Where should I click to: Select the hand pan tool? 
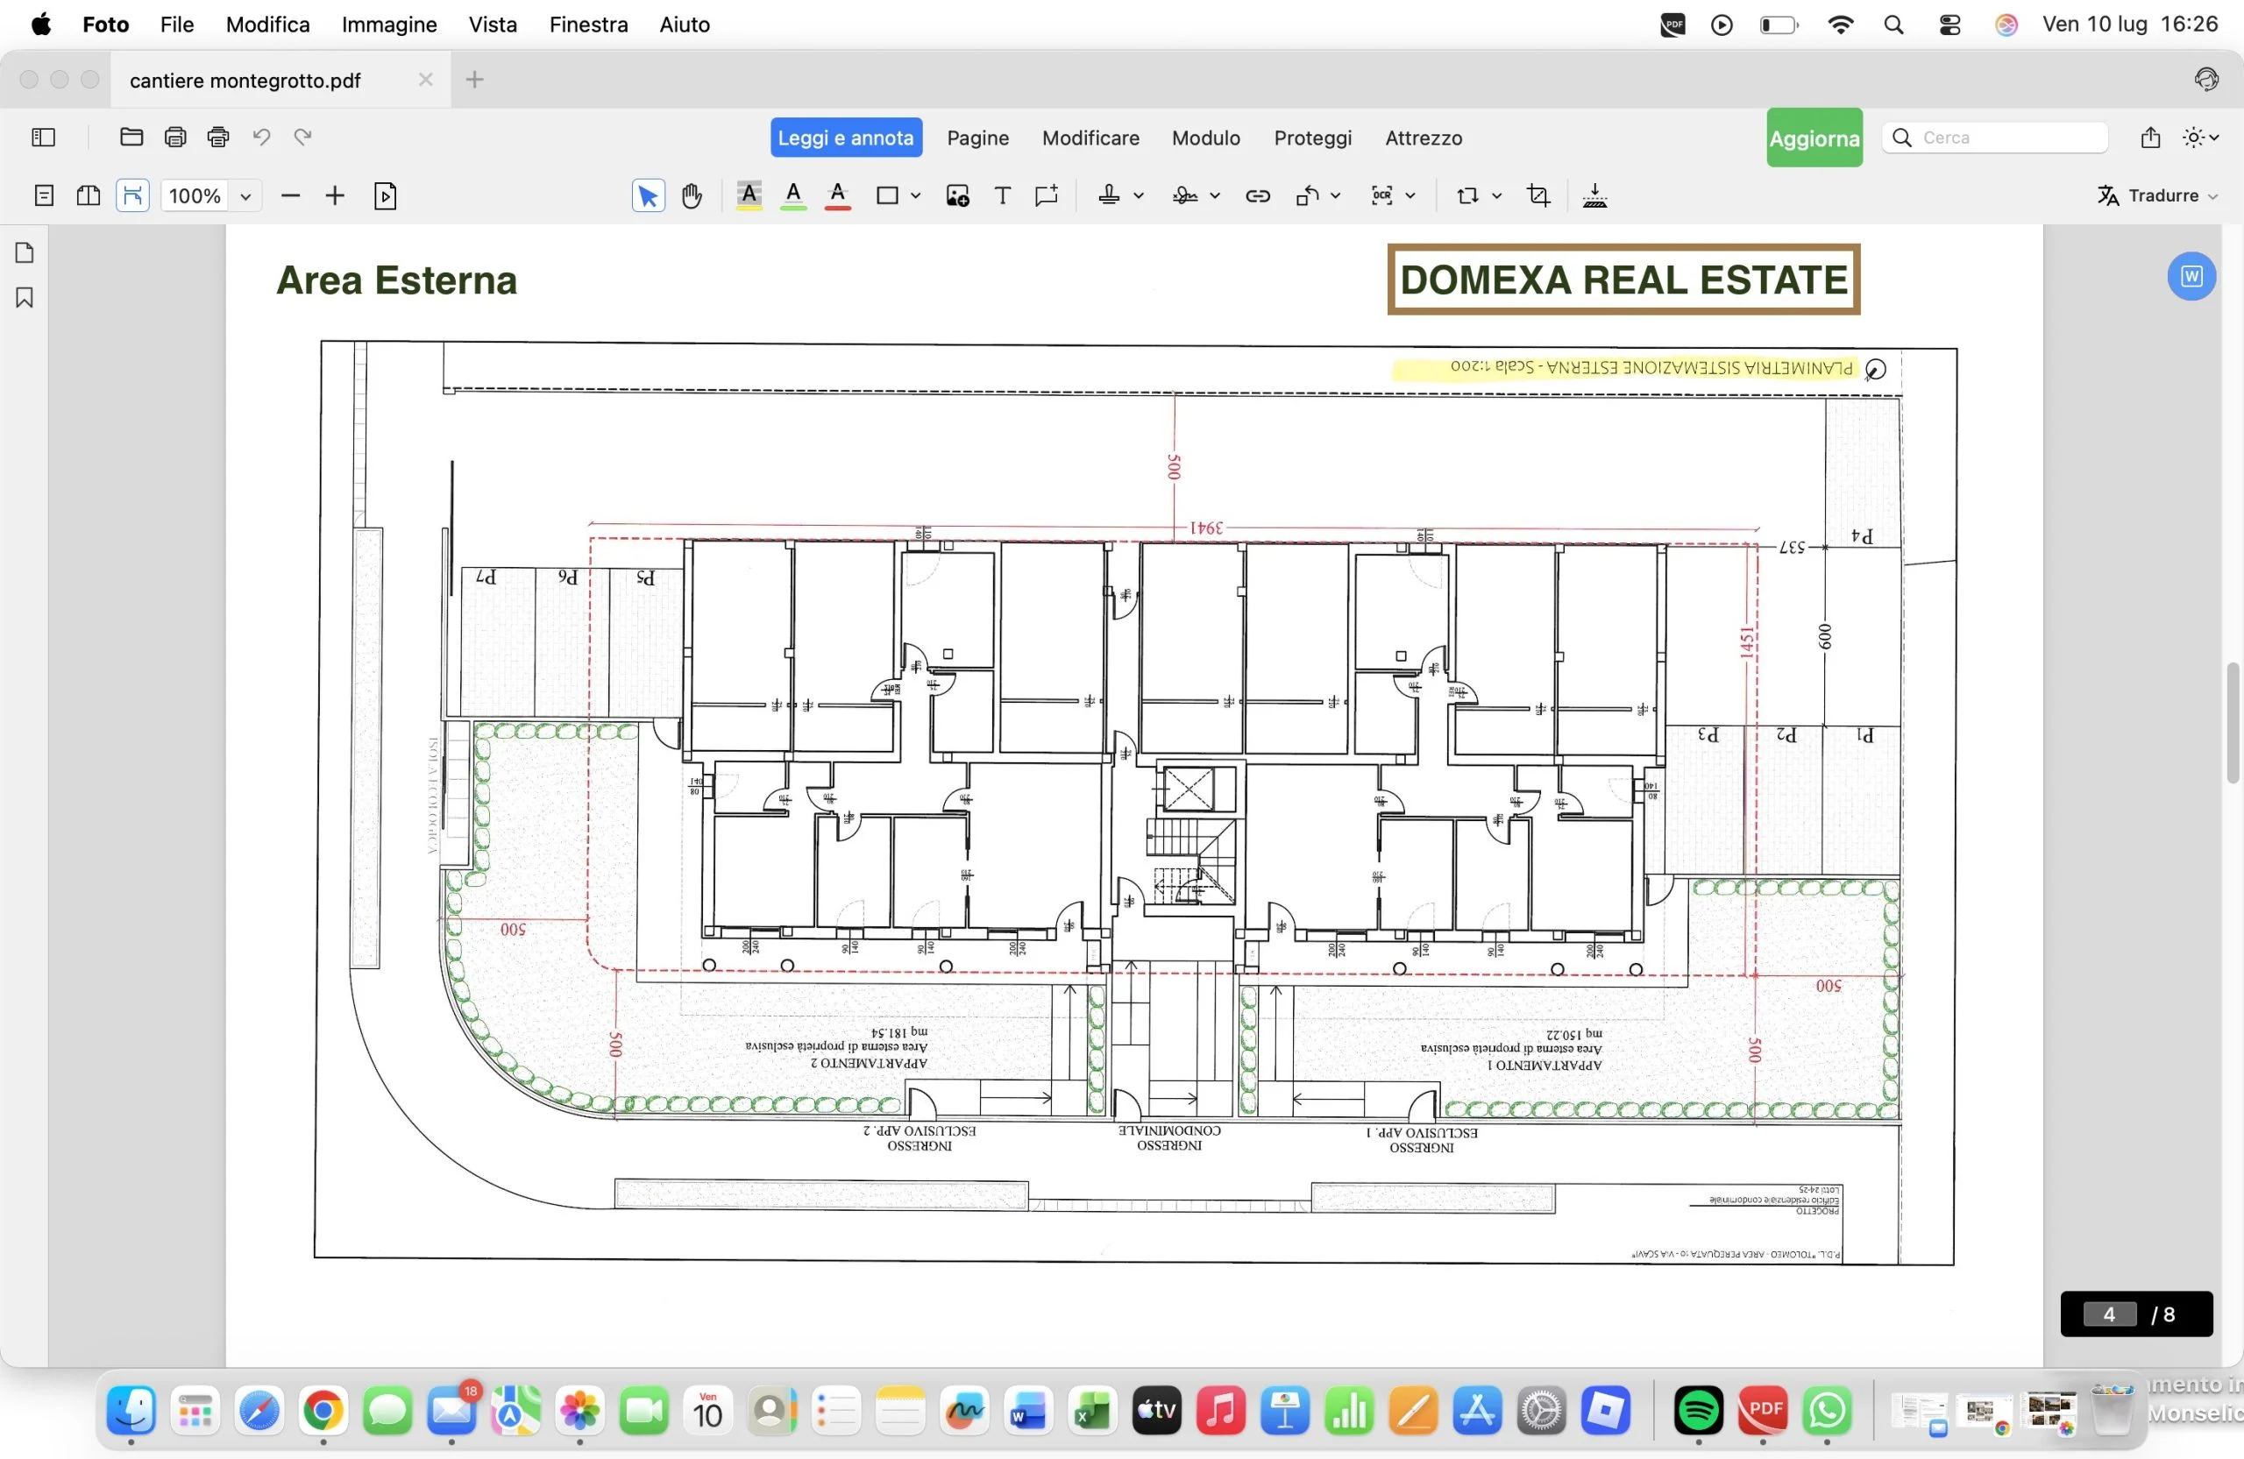pos(692,196)
